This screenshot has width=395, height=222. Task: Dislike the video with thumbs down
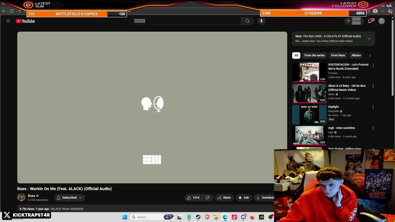point(207,198)
